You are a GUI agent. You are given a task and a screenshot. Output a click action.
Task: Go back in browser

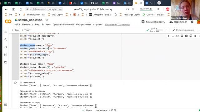(x=6, y=9)
